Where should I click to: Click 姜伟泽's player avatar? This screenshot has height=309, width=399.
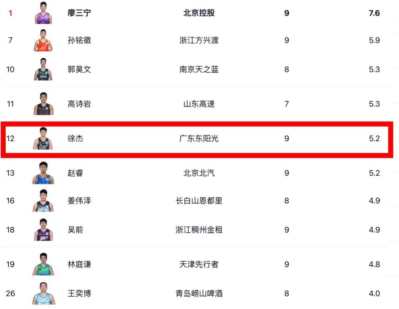click(x=43, y=201)
